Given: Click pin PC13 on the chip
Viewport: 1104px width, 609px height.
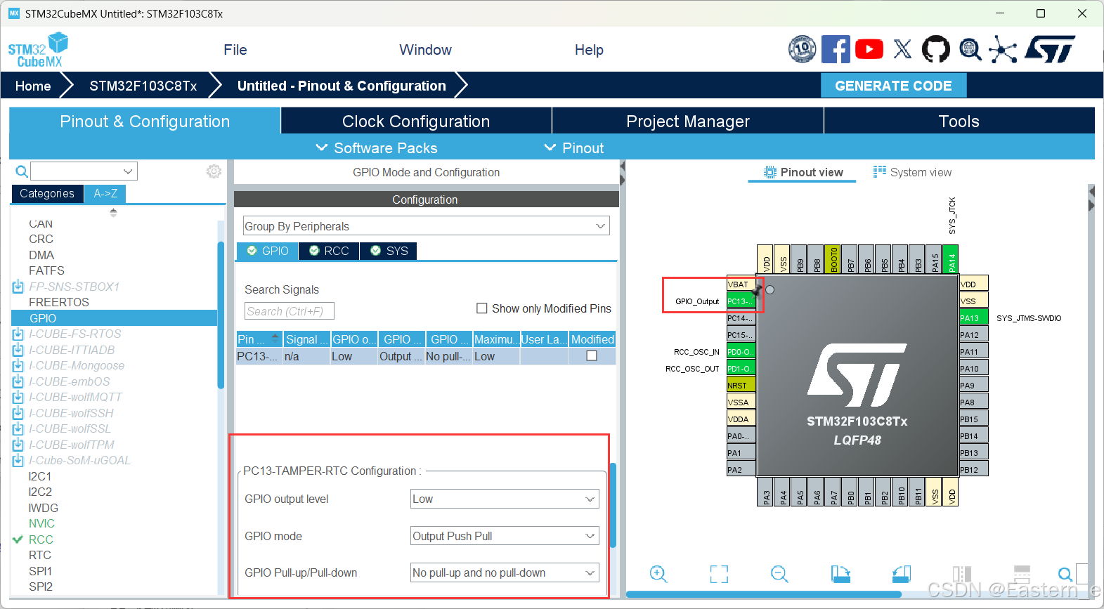Looking at the screenshot, I should pyautogui.click(x=741, y=301).
